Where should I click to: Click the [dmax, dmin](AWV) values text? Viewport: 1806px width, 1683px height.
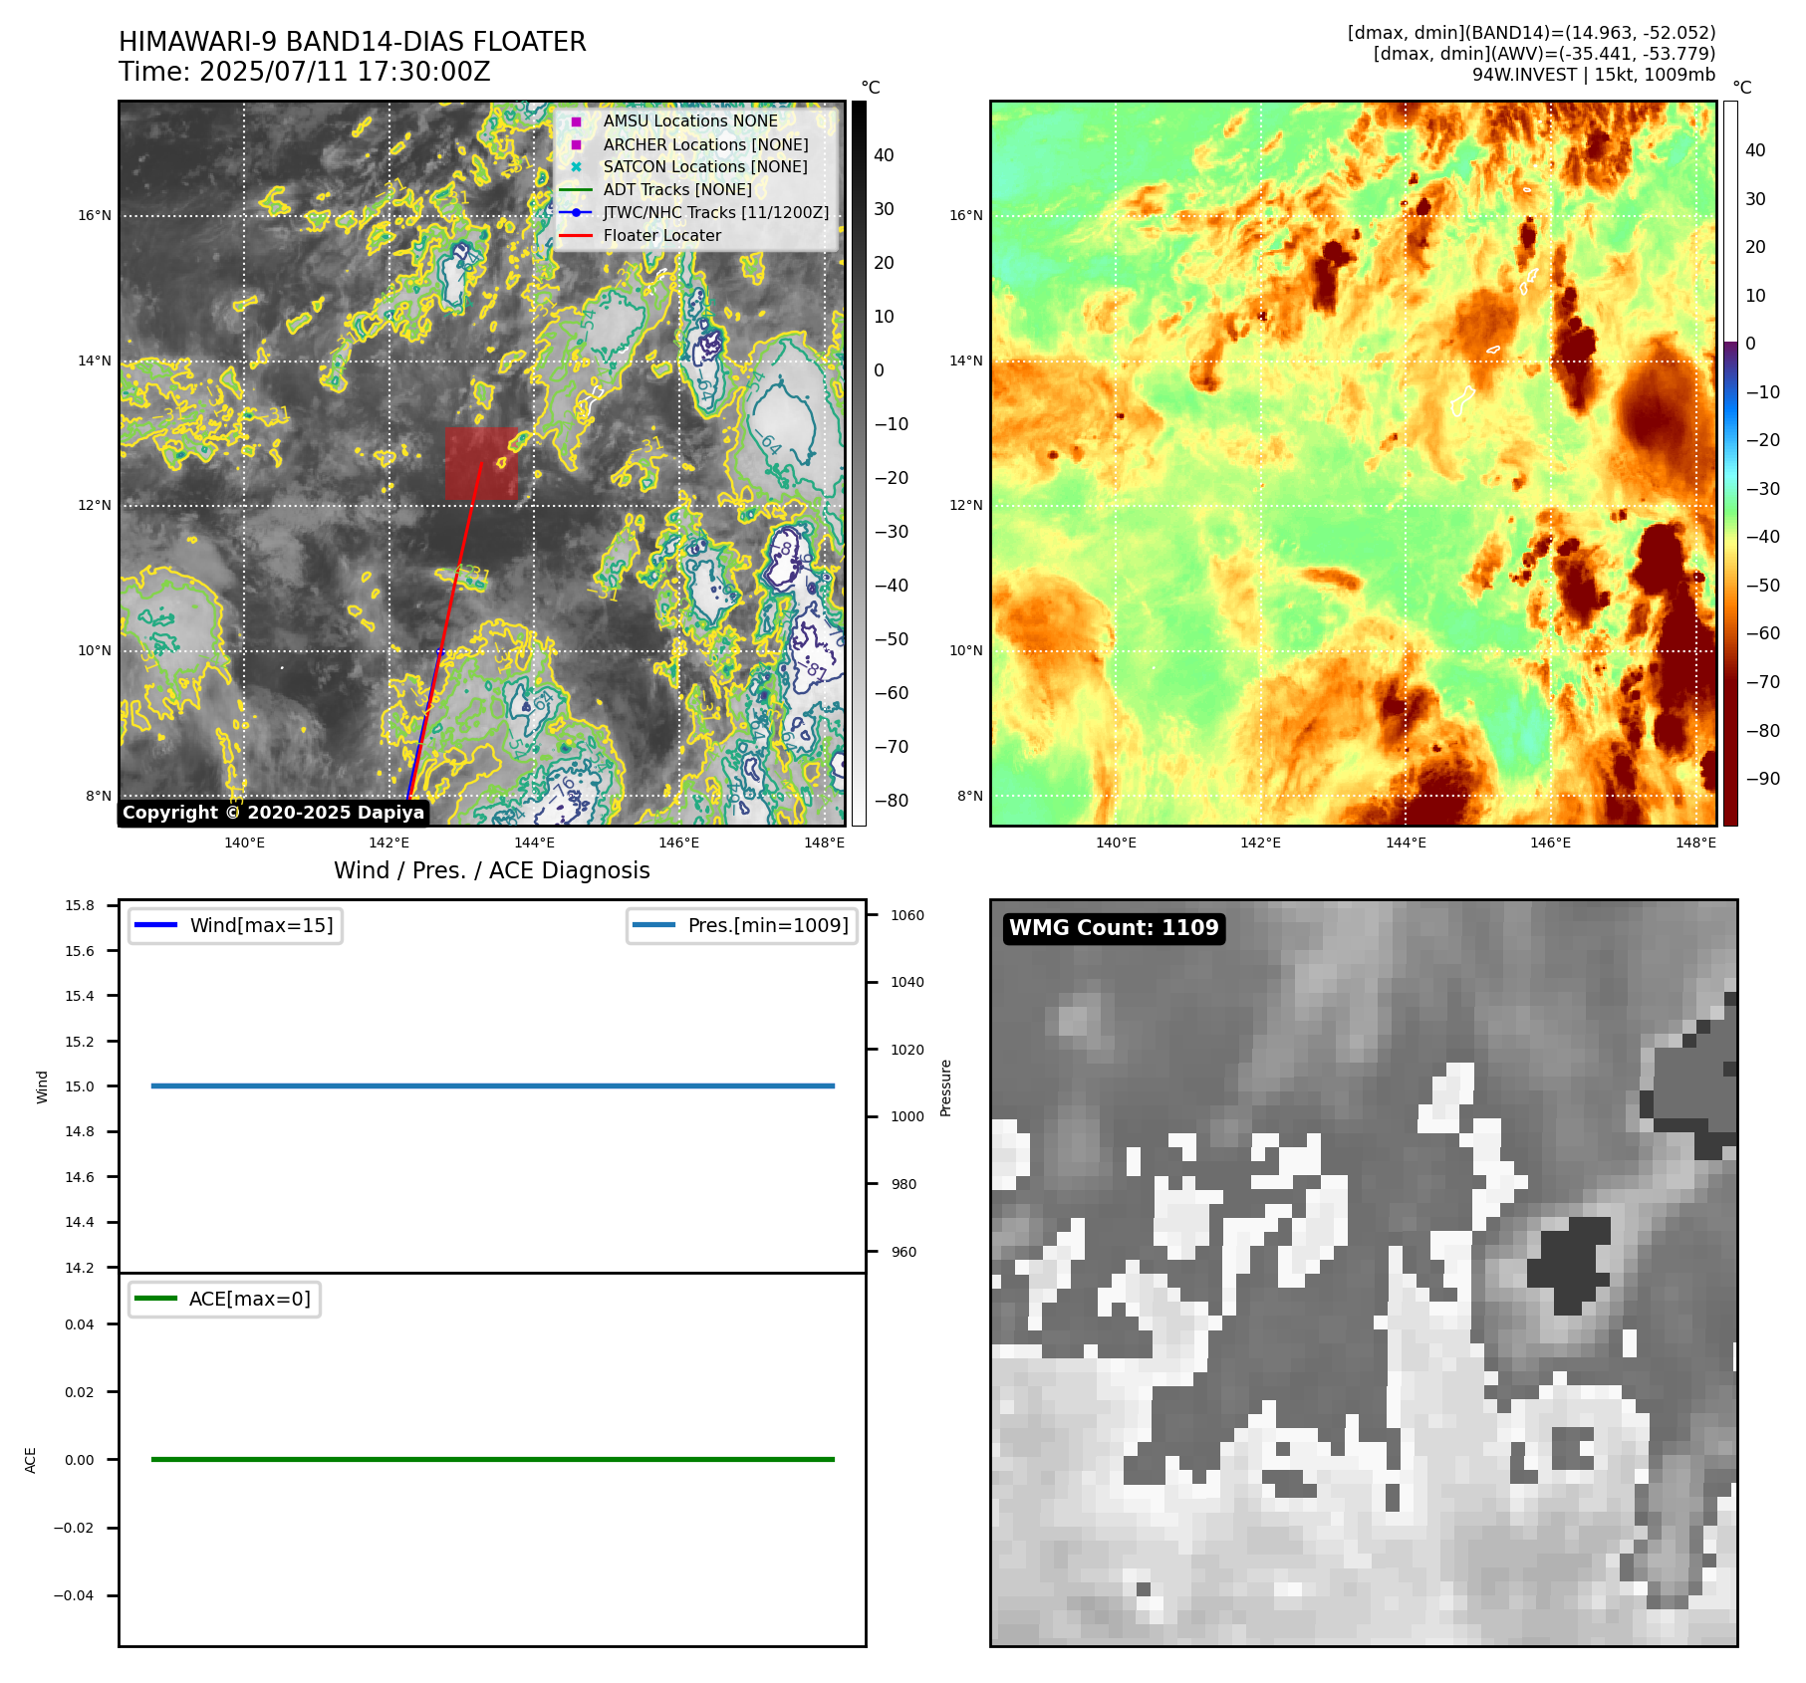pyautogui.click(x=1545, y=54)
